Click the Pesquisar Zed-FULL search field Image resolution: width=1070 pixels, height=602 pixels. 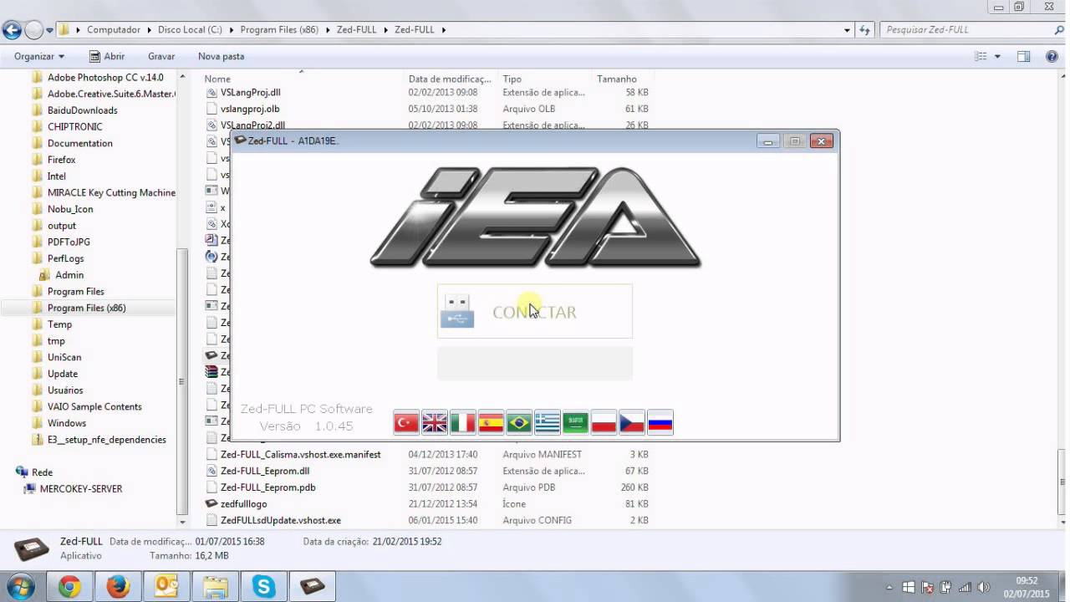[972, 30]
